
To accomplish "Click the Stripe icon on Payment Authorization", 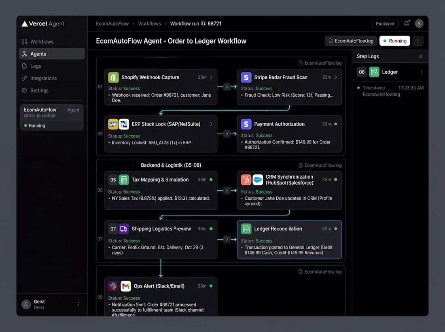I will [x=246, y=124].
